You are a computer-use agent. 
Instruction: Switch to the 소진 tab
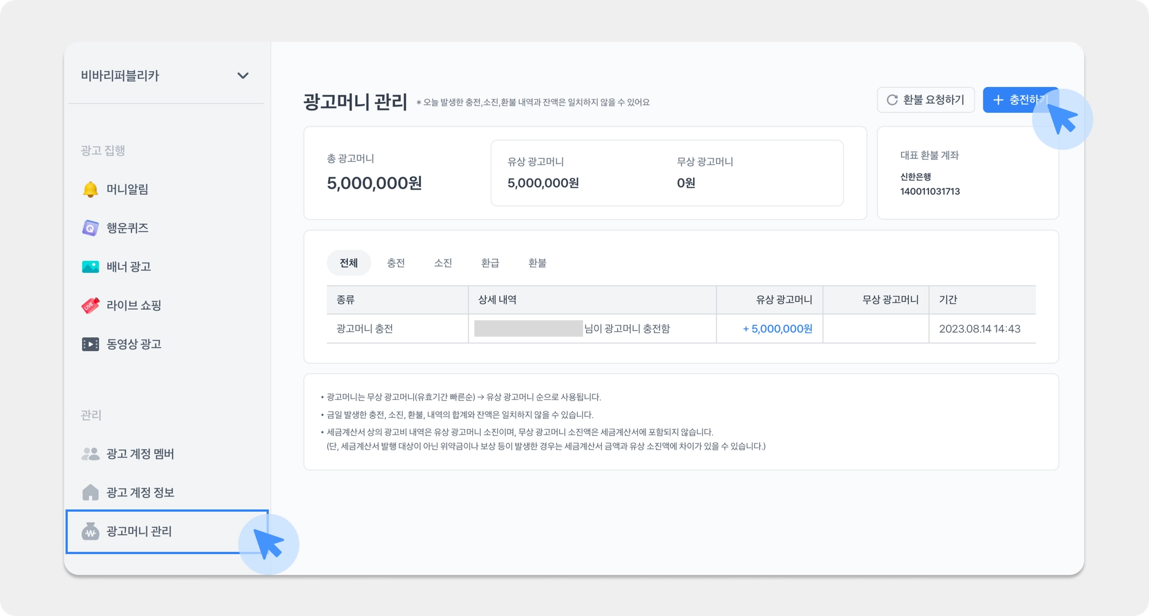tap(443, 263)
